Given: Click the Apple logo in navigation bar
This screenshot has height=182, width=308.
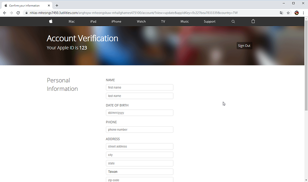Looking at the screenshot, I should [51, 21].
